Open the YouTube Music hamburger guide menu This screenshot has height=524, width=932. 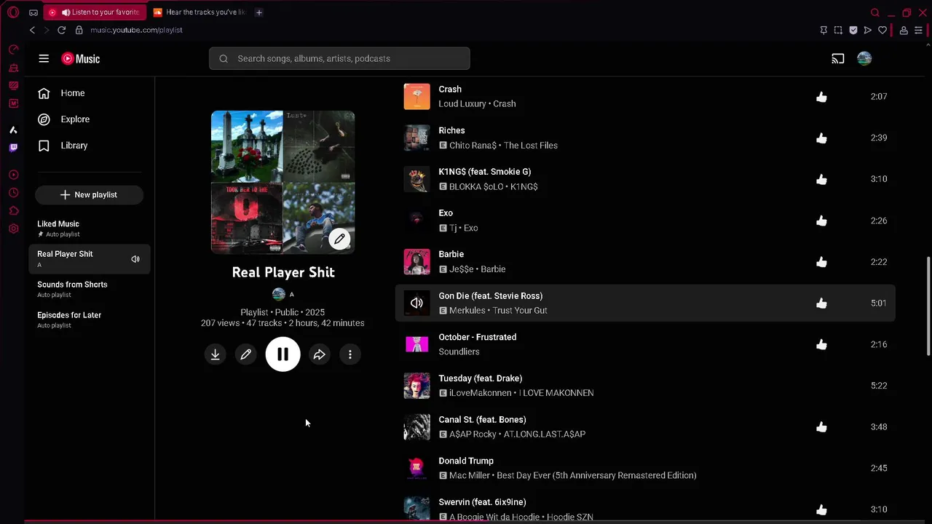44,59
